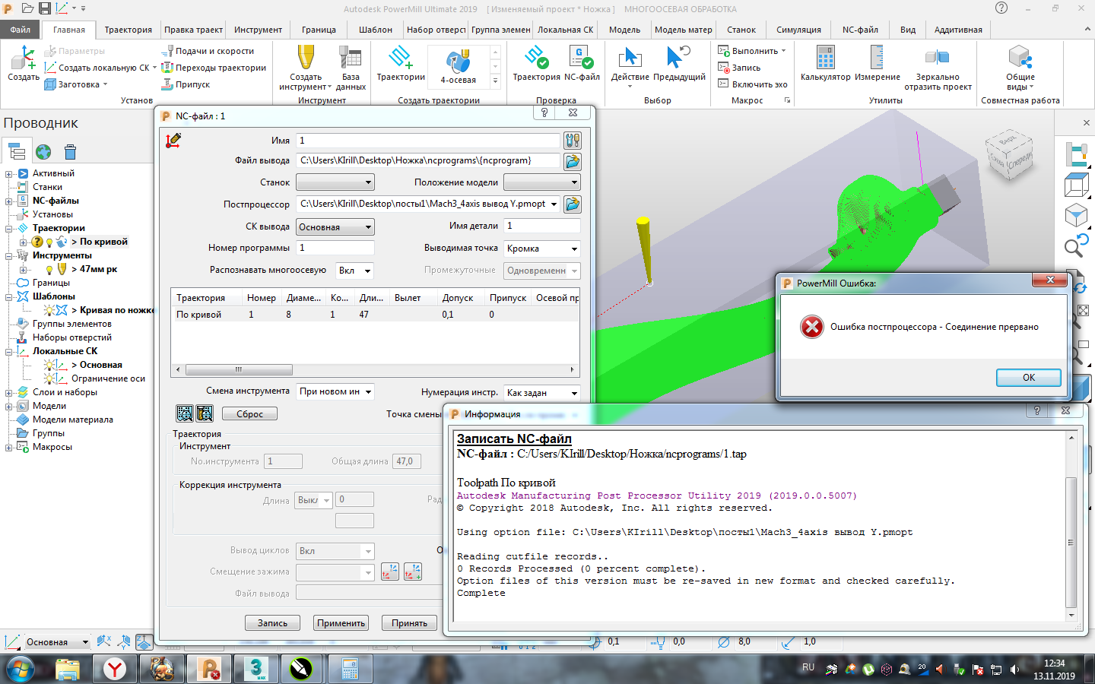Click Зеркально отразить проект icon
The image size is (1095, 684).
938,67
